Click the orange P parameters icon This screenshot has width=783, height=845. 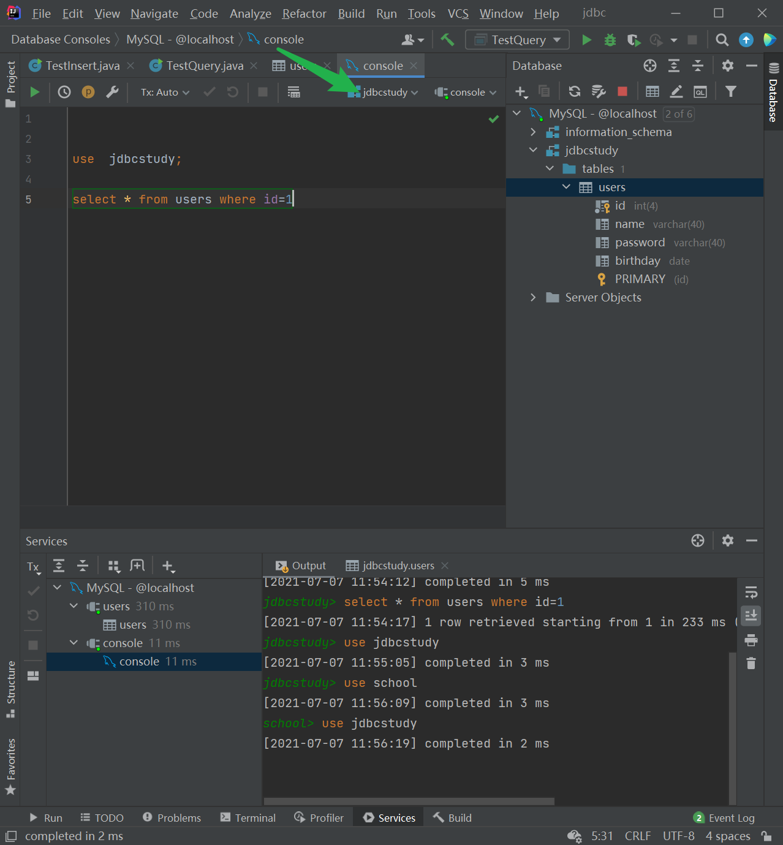pyautogui.click(x=88, y=92)
